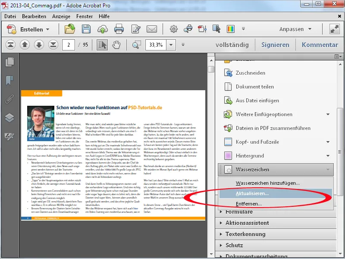
Task: Expand Kopf- und Fußzeile submenu arrow
Action: click(x=328, y=142)
